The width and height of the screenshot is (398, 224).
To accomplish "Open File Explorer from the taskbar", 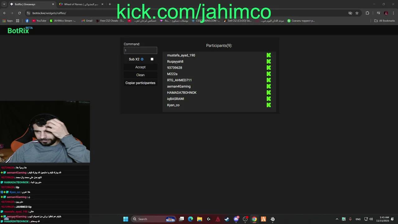I will pos(200,219).
